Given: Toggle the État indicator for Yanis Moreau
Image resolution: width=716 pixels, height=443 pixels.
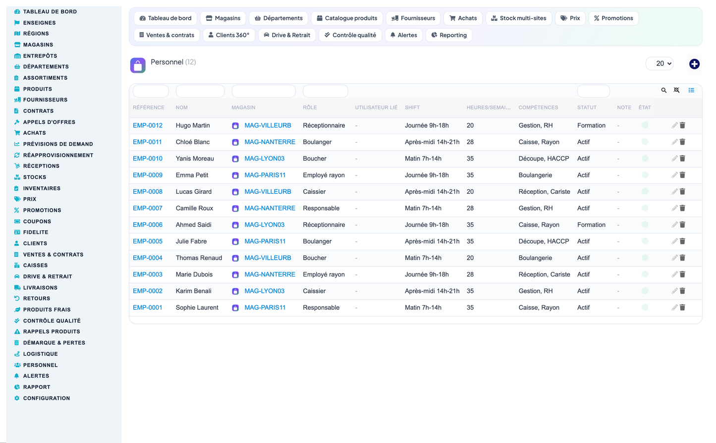Looking at the screenshot, I should [x=645, y=159].
